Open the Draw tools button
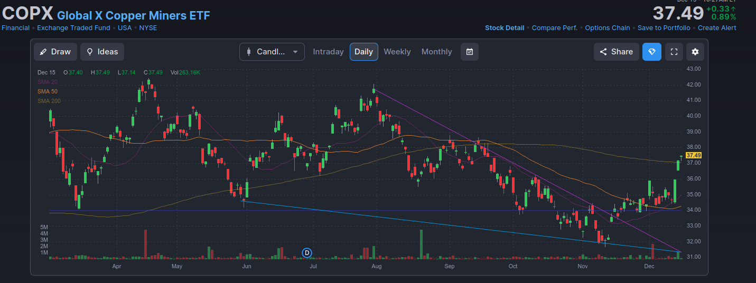 (55, 52)
